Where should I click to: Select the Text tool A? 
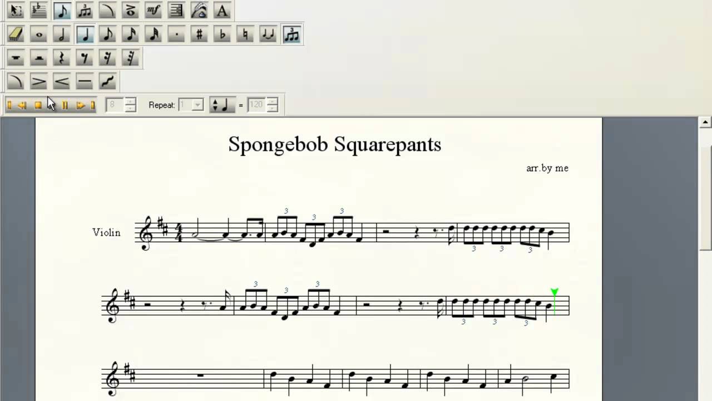(221, 11)
